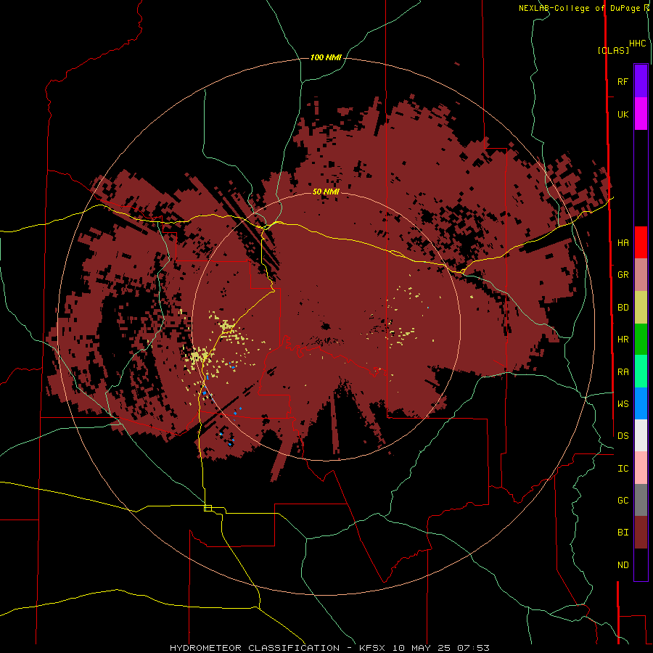The width and height of the screenshot is (653, 653).
Task: Pick the HR green legend swatch
Action: (x=641, y=340)
